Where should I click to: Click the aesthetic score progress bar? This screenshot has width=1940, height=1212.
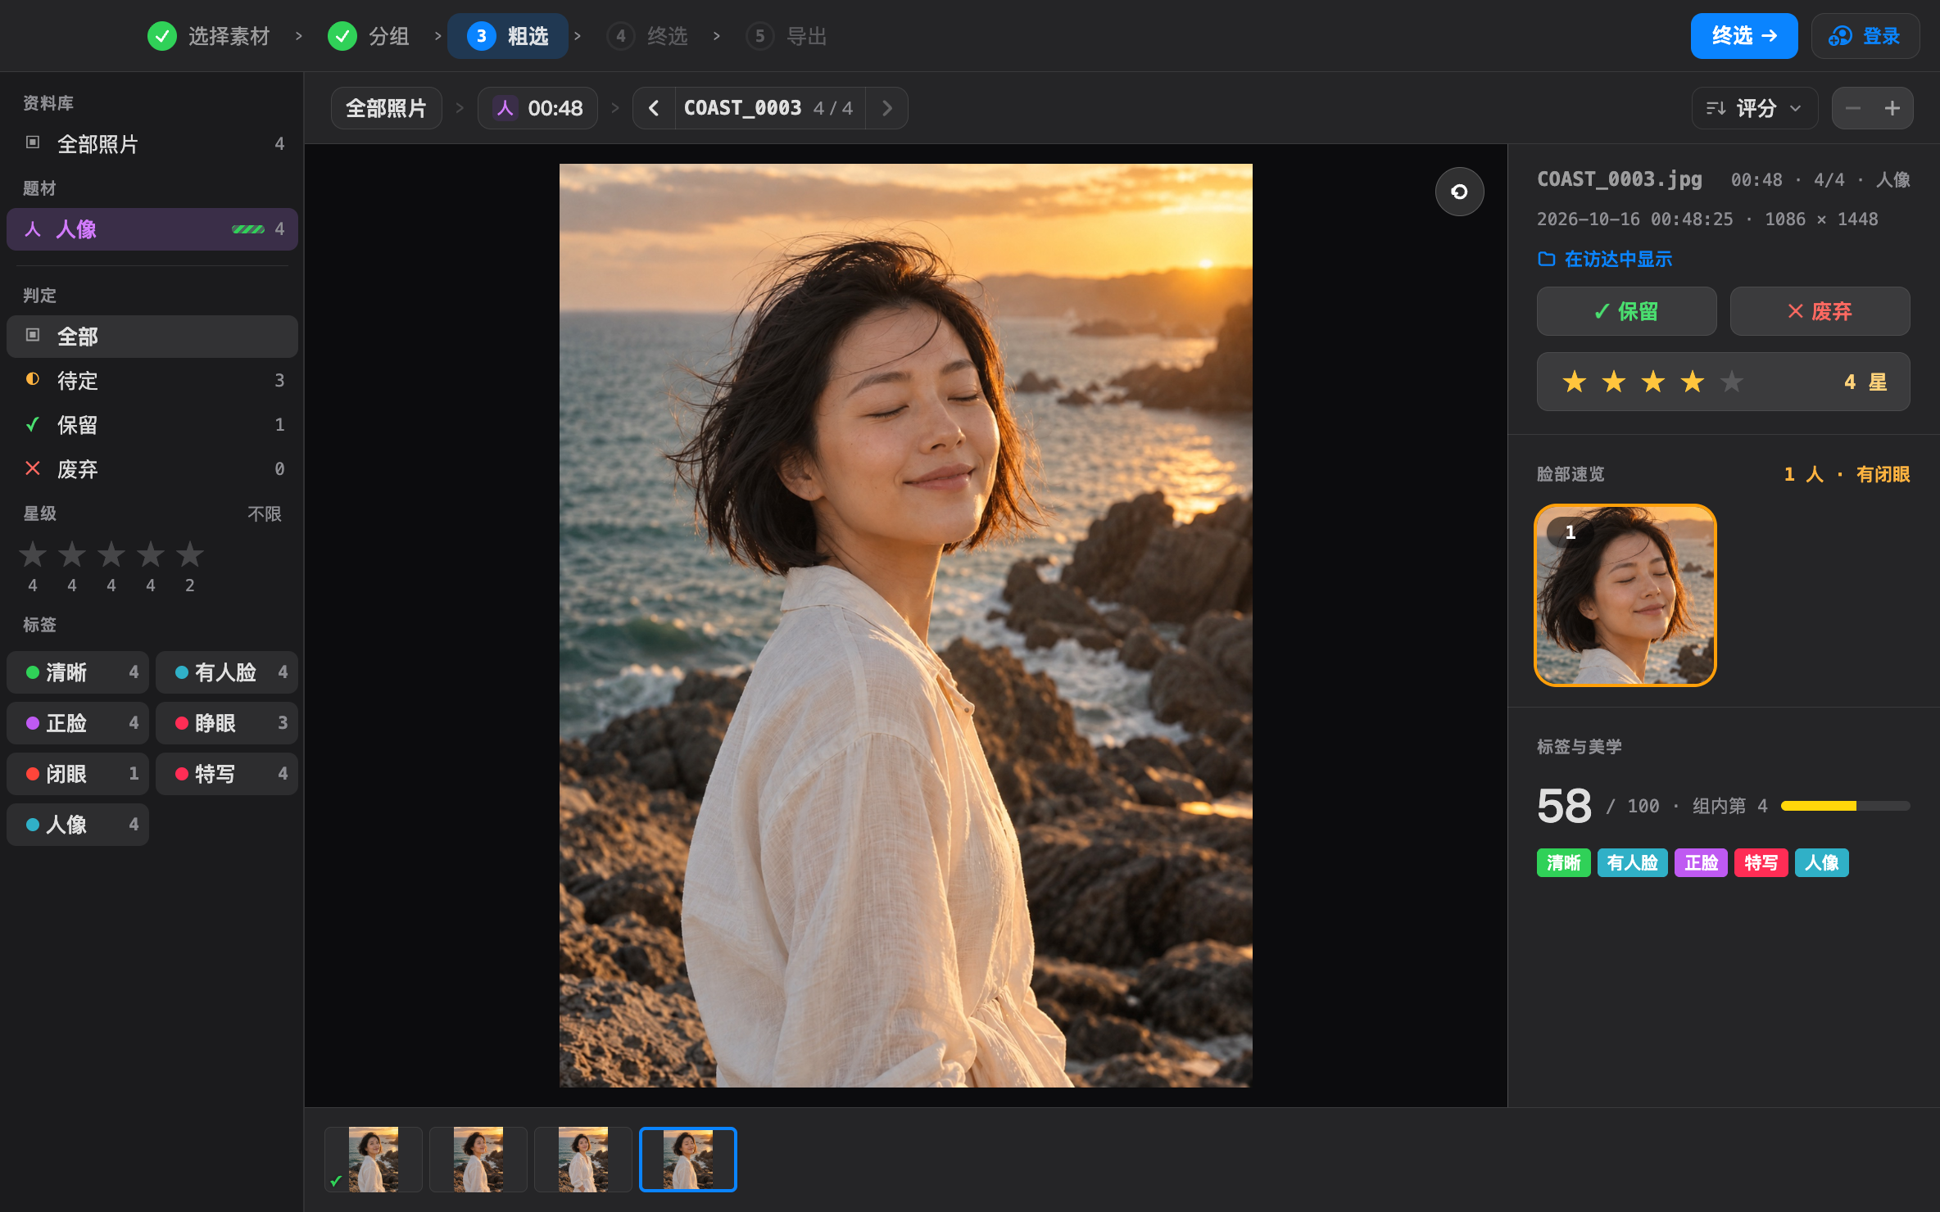coord(1845,806)
